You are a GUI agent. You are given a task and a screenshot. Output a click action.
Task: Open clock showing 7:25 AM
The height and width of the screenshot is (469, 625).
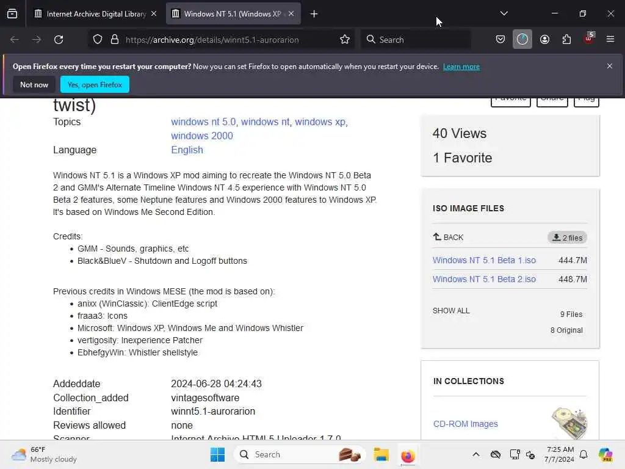click(559, 454)
